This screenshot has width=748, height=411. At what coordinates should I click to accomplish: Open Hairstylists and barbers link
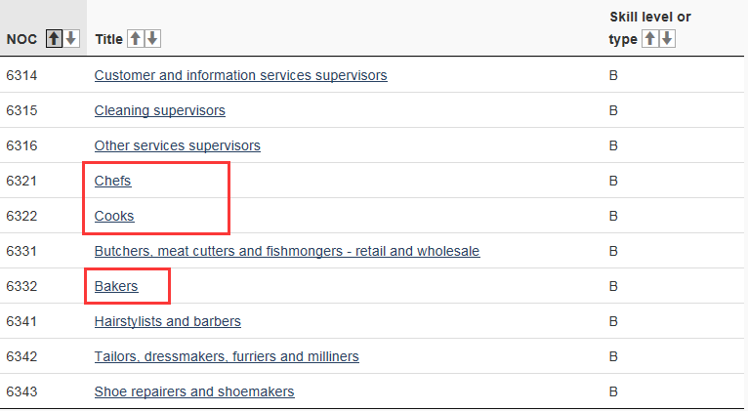coord(167,321)
